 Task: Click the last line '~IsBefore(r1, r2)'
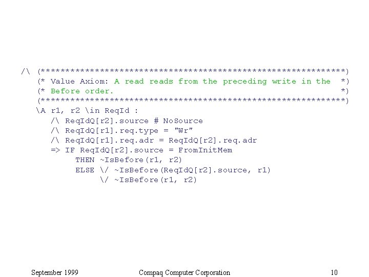point(156,180)
